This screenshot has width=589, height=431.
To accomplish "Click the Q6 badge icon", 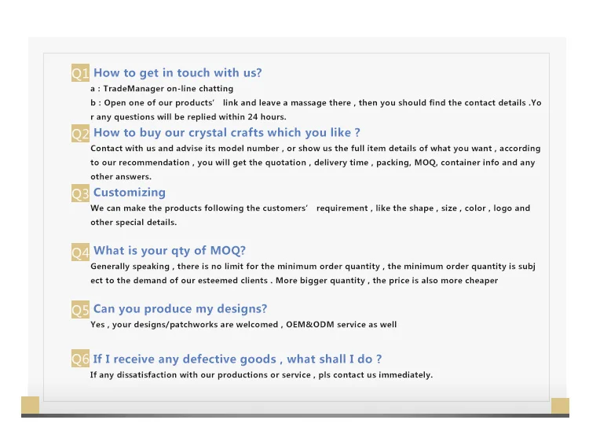I will (x=81, y=359).
